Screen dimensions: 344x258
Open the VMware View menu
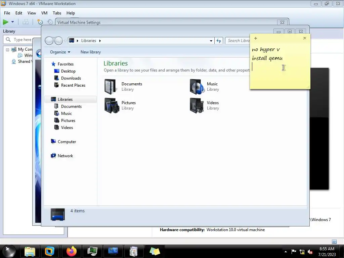[32, 13]
